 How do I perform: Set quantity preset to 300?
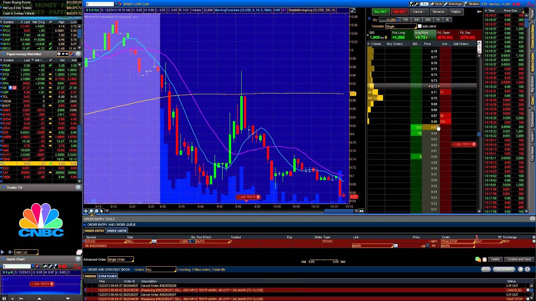(x=416, y=20)
